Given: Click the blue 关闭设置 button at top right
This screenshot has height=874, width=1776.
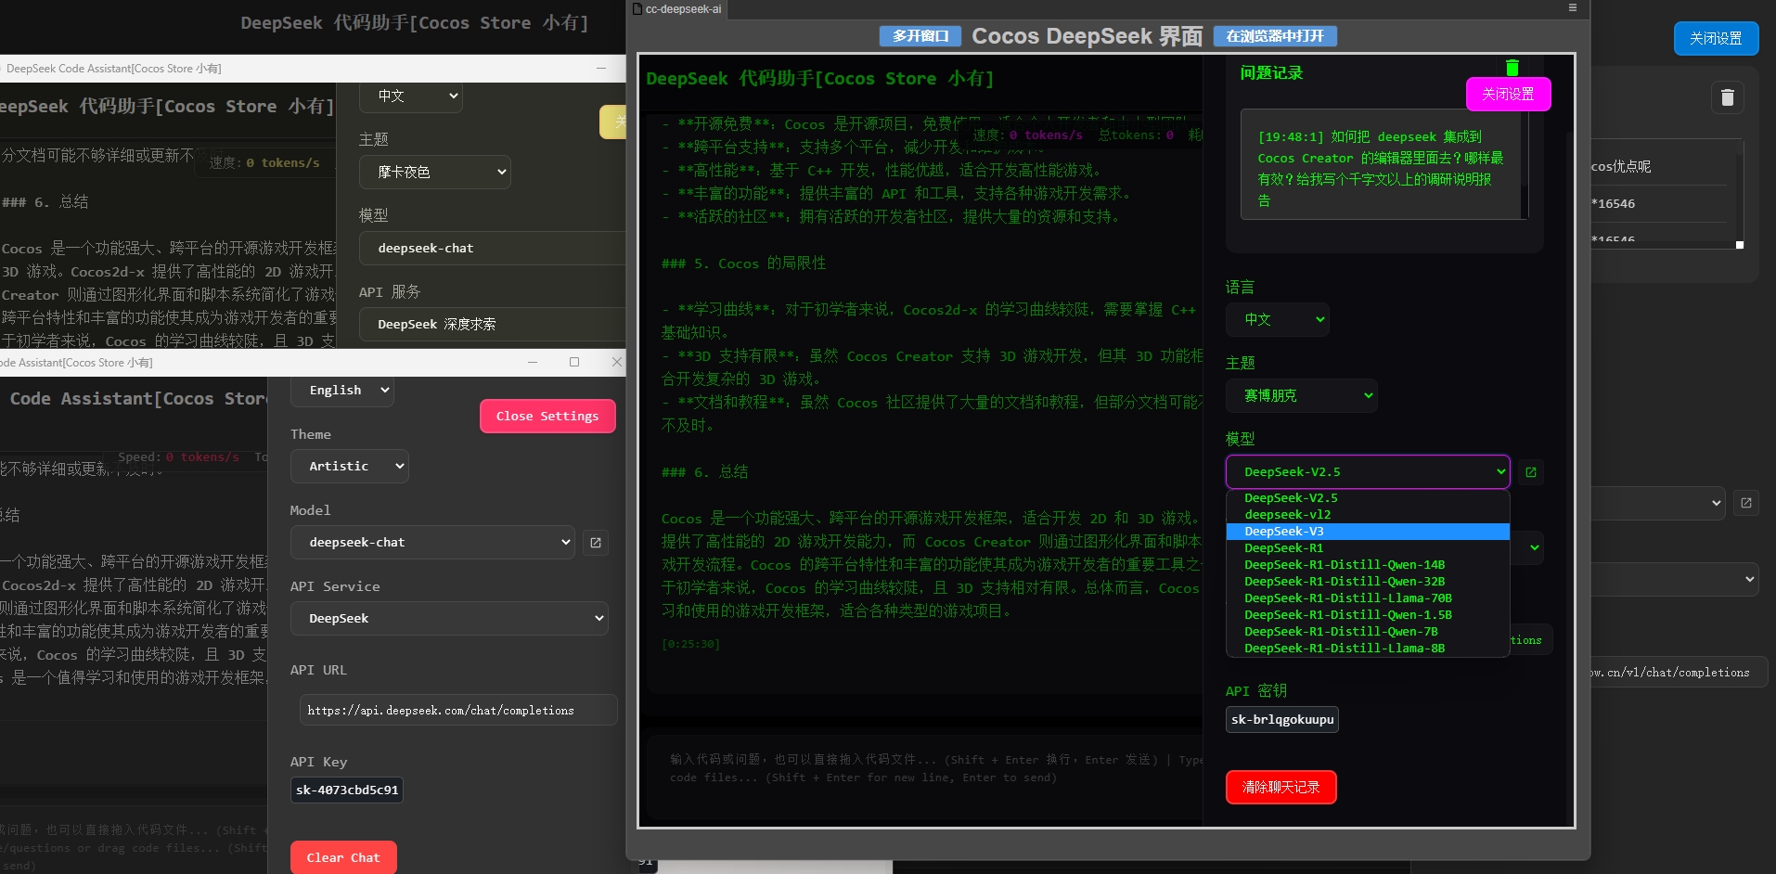Looking at the screenshot, I should [x=1716, y=38].
